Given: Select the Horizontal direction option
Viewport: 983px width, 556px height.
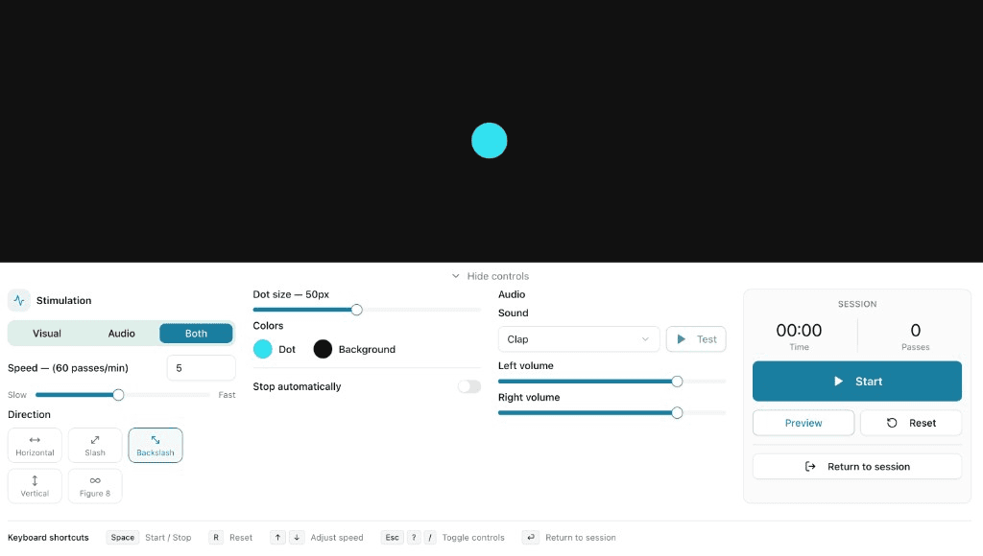Looking at the screenshot, I should click(x=36, y=445).
